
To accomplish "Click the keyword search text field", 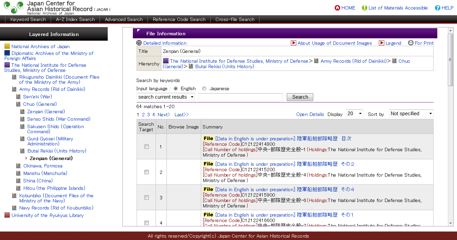I will coord(241,97).
